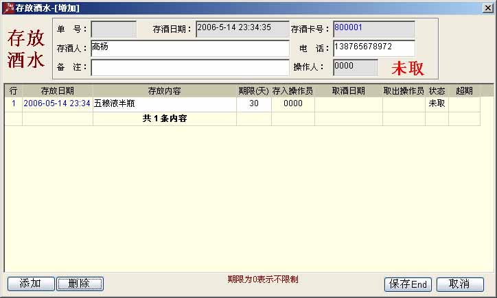This screenshot has height=298, width=497.
Task: Click the 期限(天) column header
Action: click(x=253, y=90)
